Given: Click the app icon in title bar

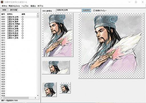Looking at the screenshot, I should 2,2.
